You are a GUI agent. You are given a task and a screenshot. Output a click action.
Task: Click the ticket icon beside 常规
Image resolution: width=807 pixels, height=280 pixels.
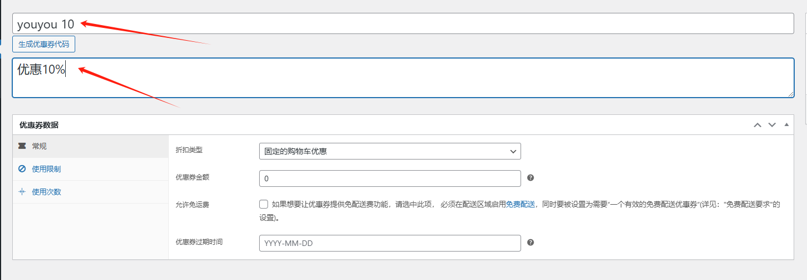click(x=22, y=146)
